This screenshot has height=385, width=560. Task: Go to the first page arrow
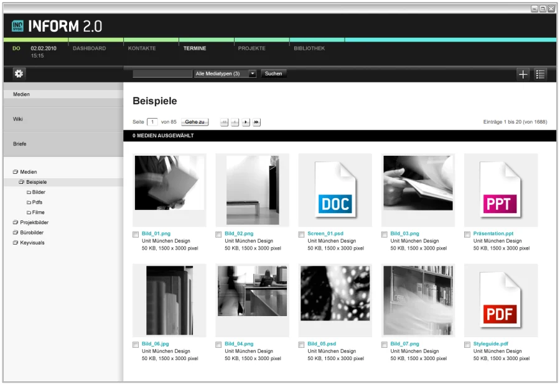[225, 122]
